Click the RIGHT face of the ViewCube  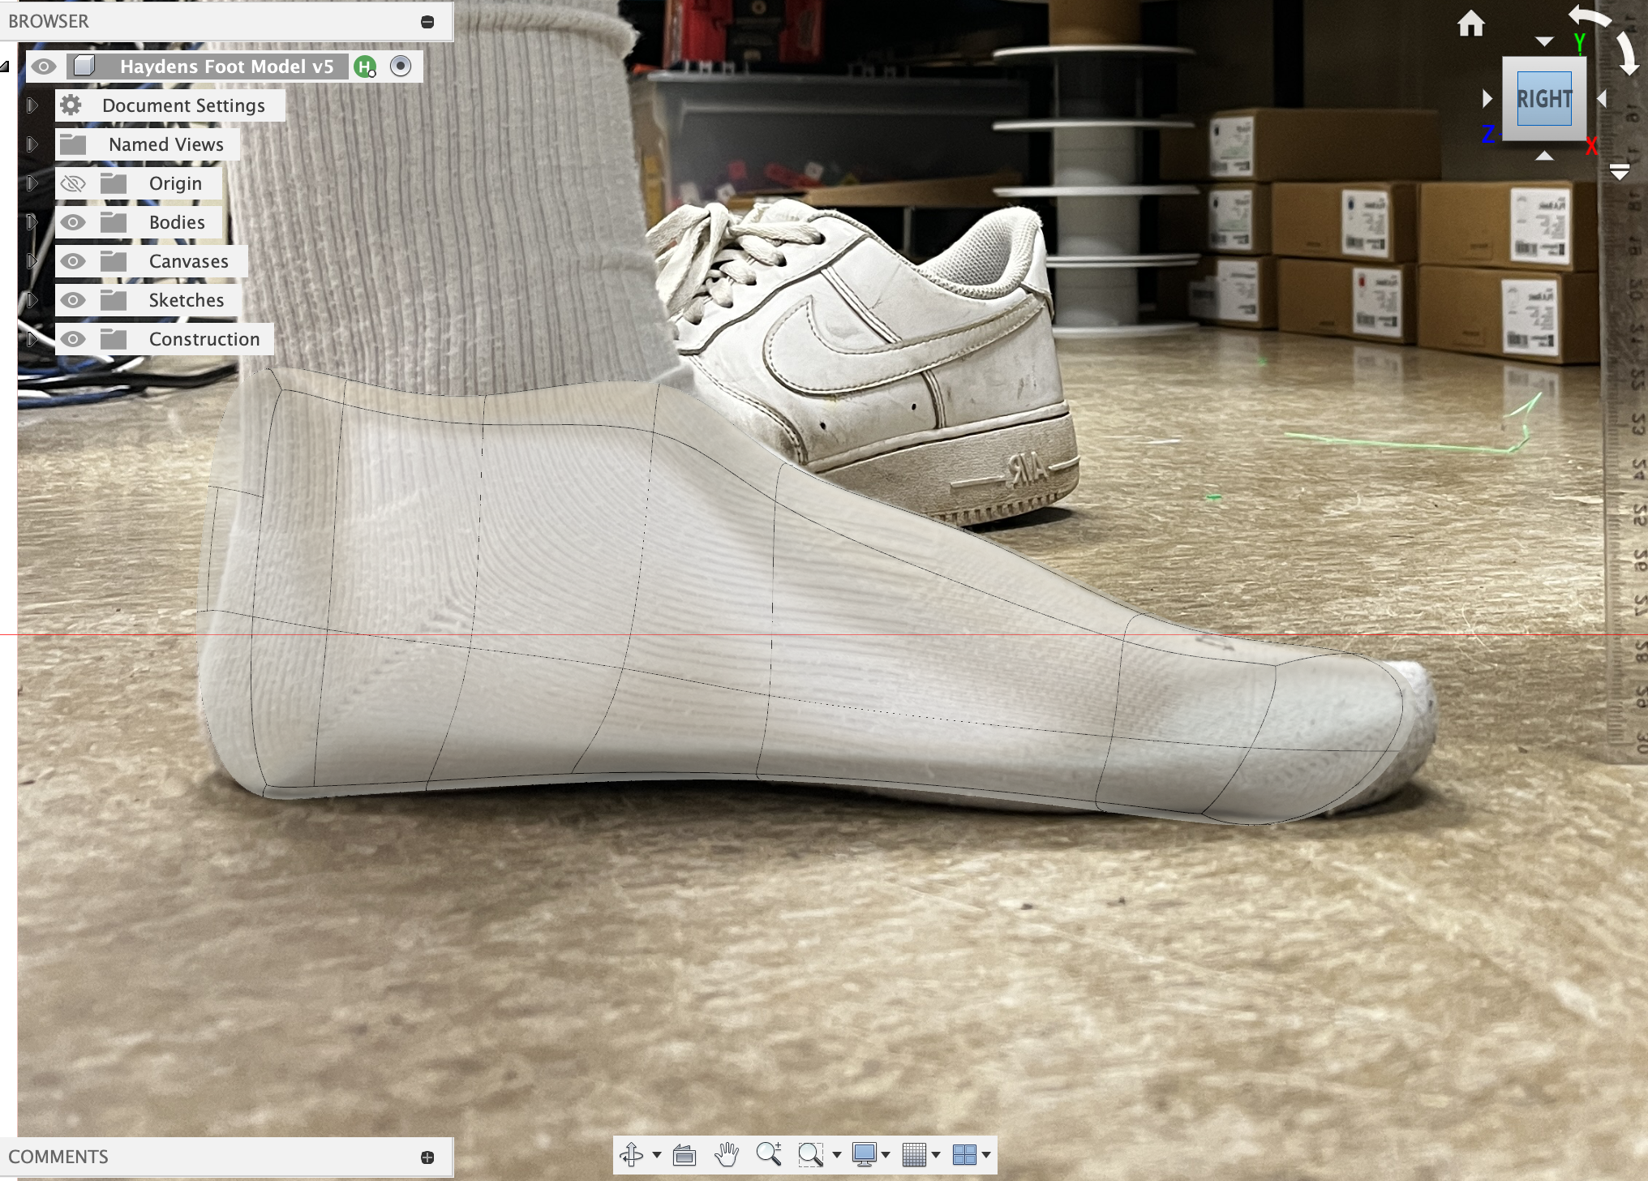1544,98
